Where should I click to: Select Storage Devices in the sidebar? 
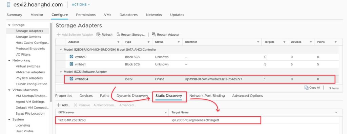point(28,37)
